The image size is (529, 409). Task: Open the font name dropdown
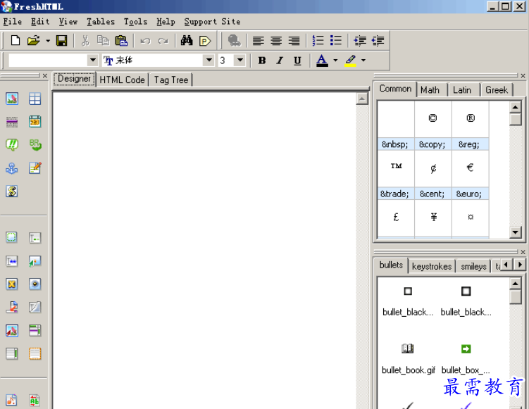tap(209, 61)
